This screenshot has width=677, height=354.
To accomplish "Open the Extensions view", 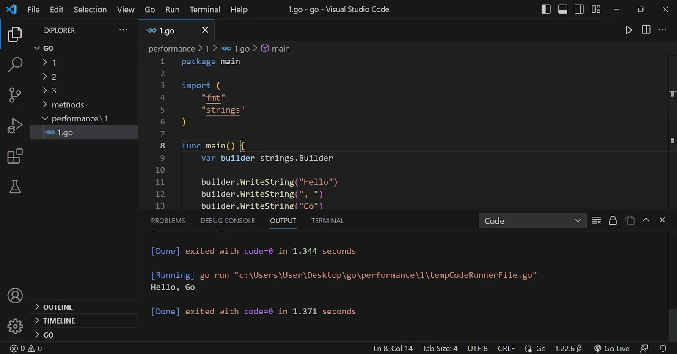I will tap(15, 156).
